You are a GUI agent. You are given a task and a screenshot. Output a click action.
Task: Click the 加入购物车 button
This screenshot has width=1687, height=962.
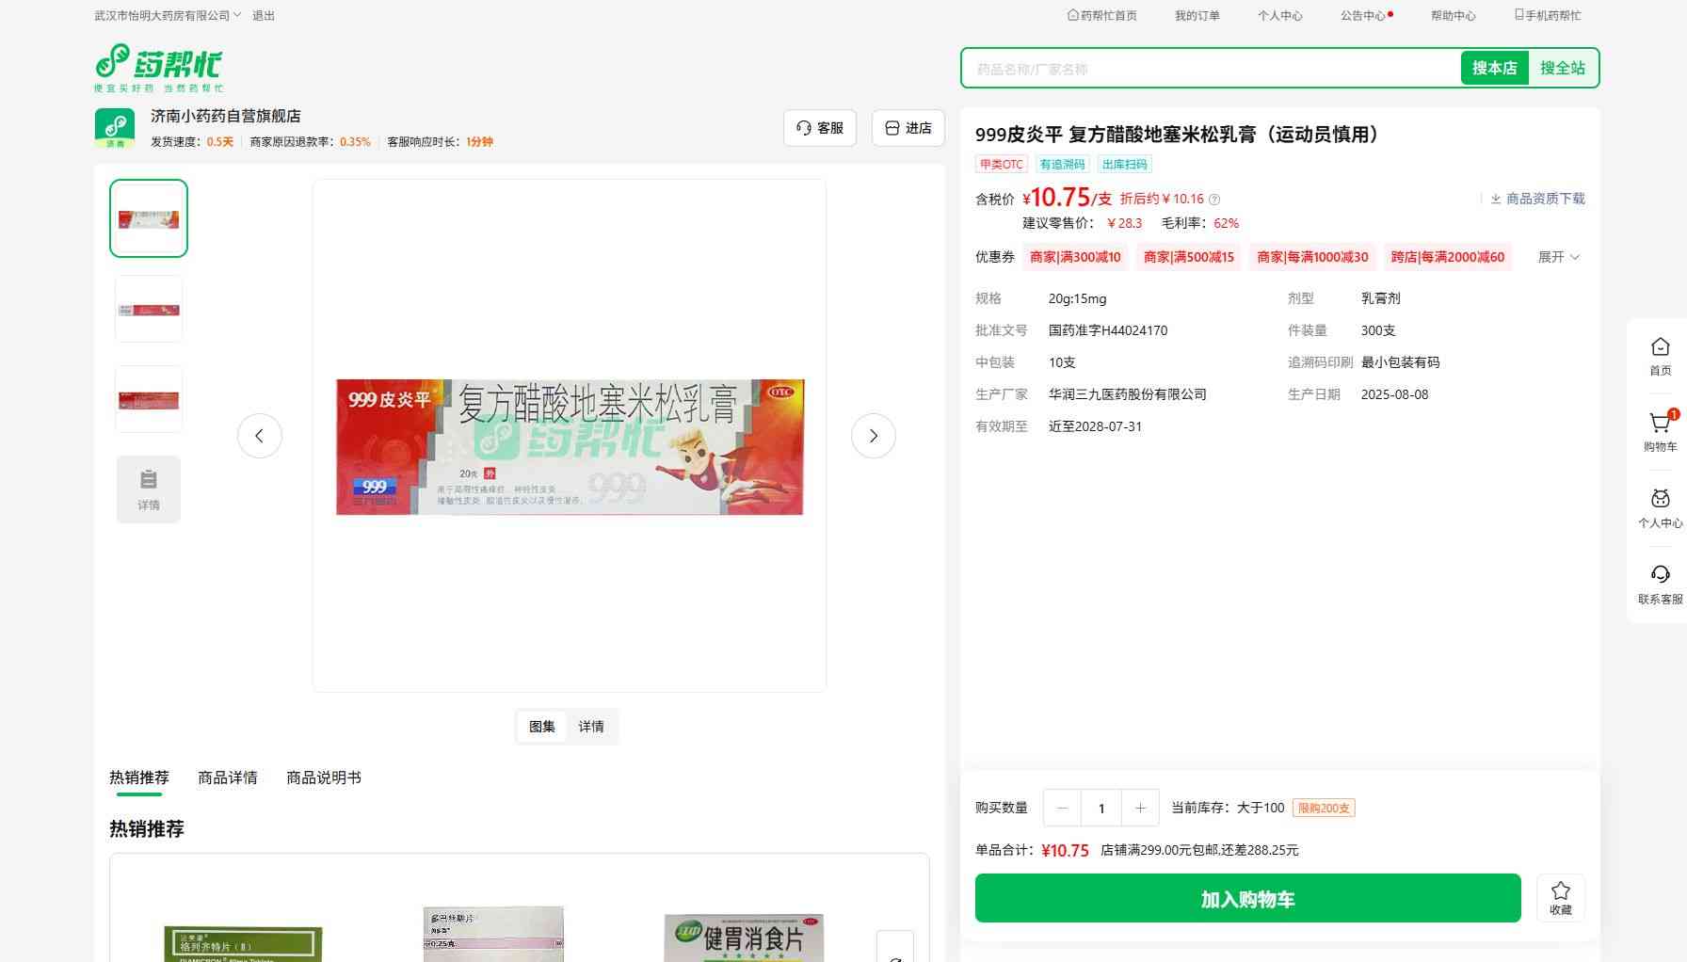[1247, 898]
